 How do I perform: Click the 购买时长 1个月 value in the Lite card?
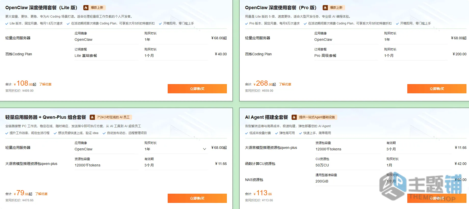(x=149, y=56)
